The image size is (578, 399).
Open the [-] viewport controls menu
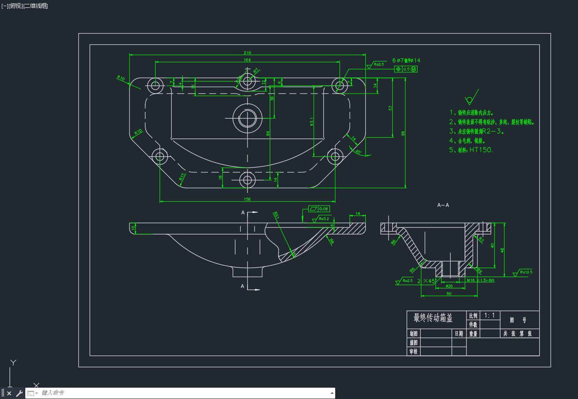5,6
